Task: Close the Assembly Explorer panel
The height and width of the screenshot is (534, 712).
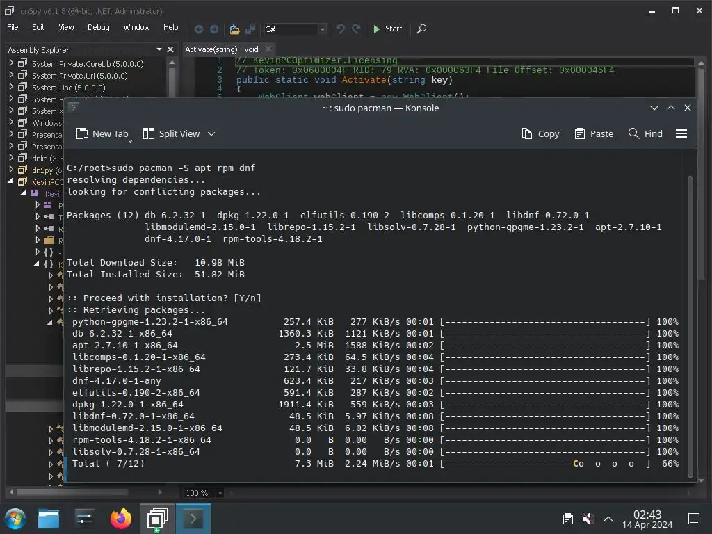Action: click(170, 49)
